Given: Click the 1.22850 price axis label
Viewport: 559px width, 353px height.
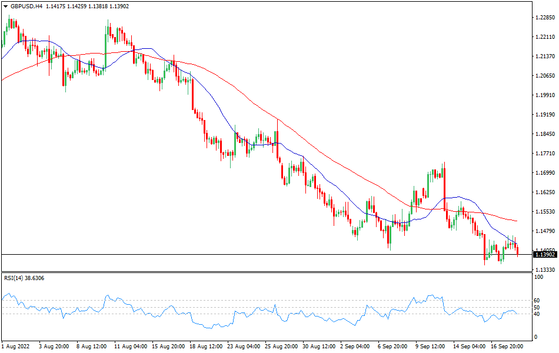Looking at the screenshot, I should [545, 18].
